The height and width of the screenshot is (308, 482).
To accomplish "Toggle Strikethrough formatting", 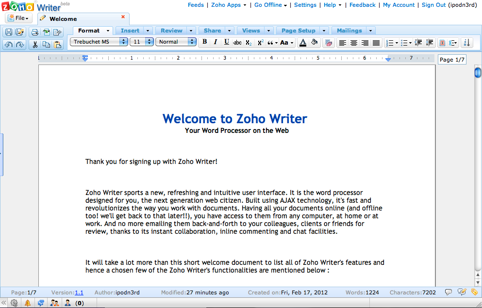I will (x=237, y=43).
